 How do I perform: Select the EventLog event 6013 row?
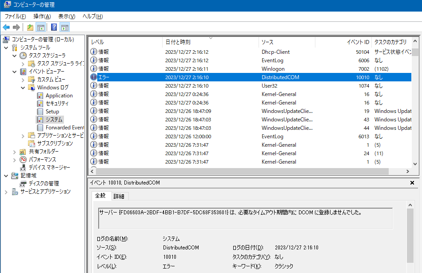(250, 136)
